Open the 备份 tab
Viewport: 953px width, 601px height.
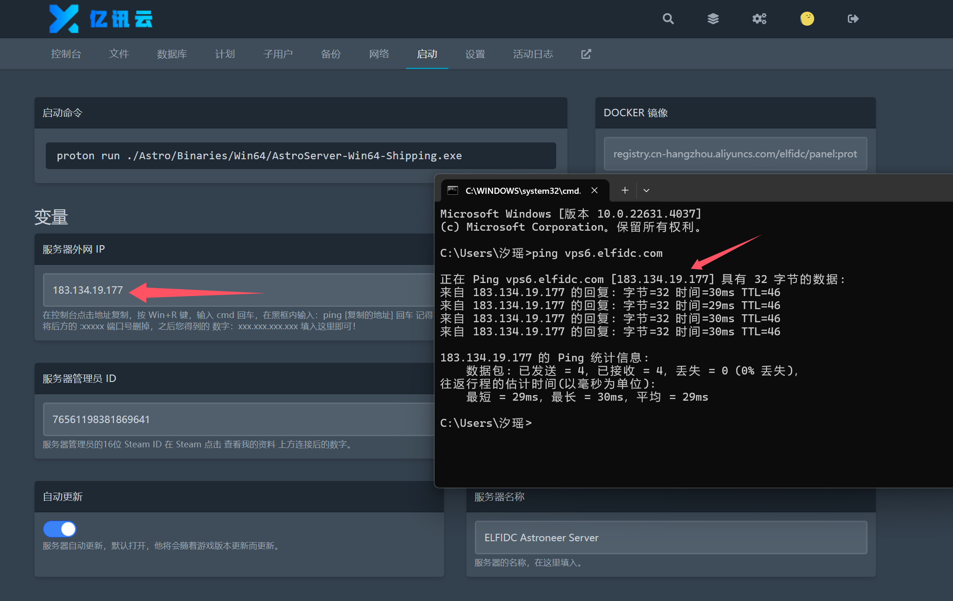[331, 54]
